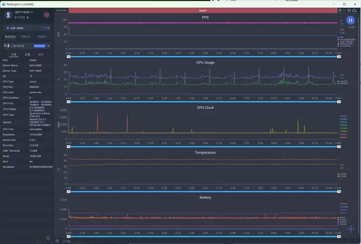This screenshot has height=244, width=361.
Task: Toggle the Log panel checkbox at bottom
Action: [x=57, y=241]
